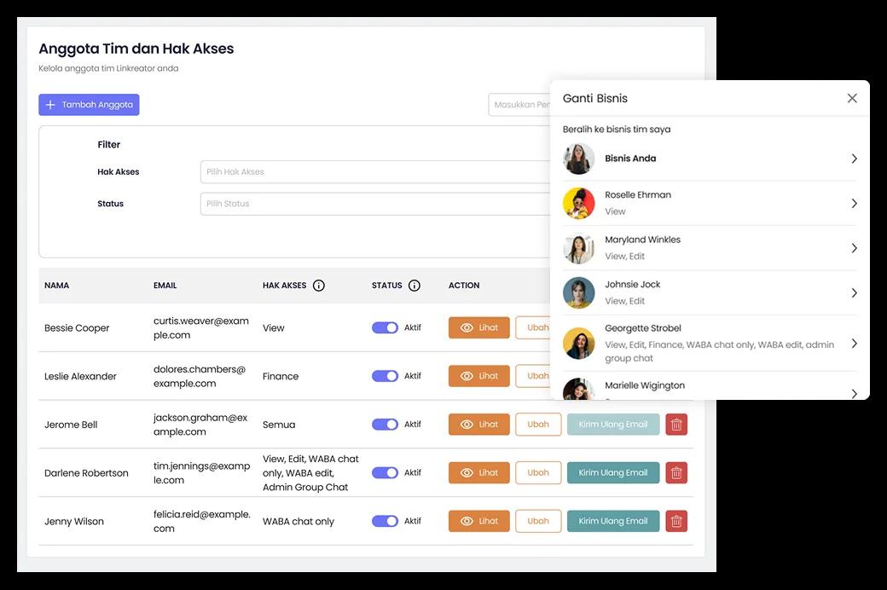Click the Tambah Anggota button
Image resolution: width=887 pixels, height=590 pixels.
pyautogui.click(x=89, y=105)
